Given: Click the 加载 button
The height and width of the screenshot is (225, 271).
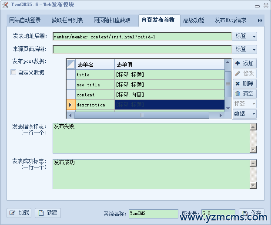Looking at the screenshot, I should coord(19,213).
